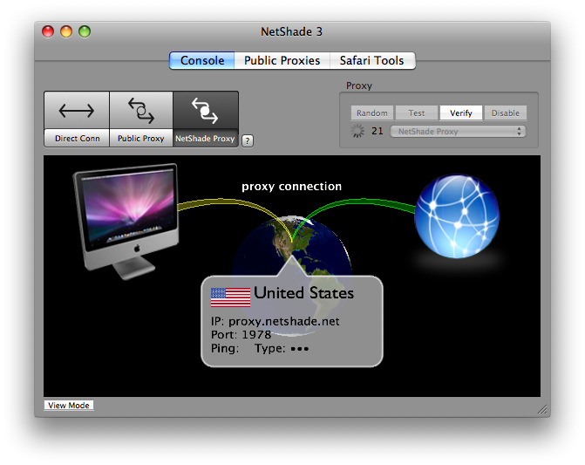This screenshot has height=465, width=585.
Task: Click the 'proxy connection' label
Action: 291,186
